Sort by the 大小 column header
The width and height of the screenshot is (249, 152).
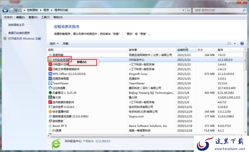206,50
